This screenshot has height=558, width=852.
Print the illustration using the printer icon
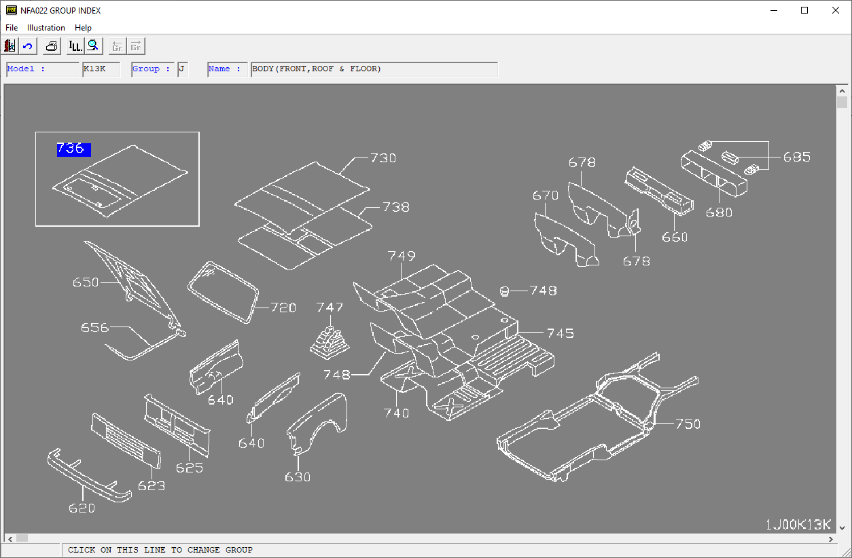(x=52, y=46)
